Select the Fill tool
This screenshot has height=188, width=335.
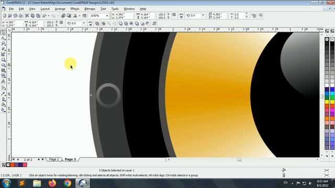coord(3,104)
